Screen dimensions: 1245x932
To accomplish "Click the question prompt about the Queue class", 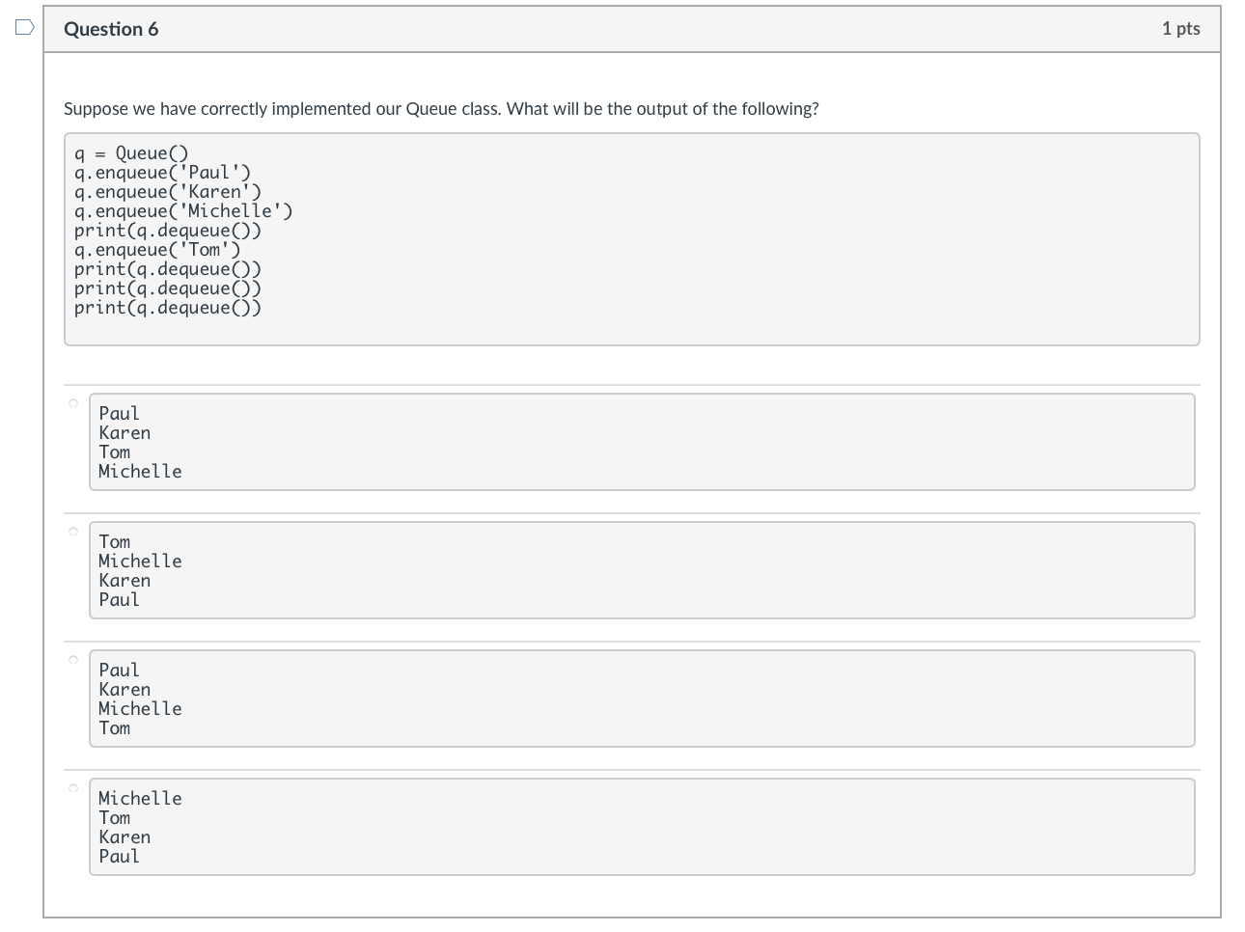I will point(441,109).
